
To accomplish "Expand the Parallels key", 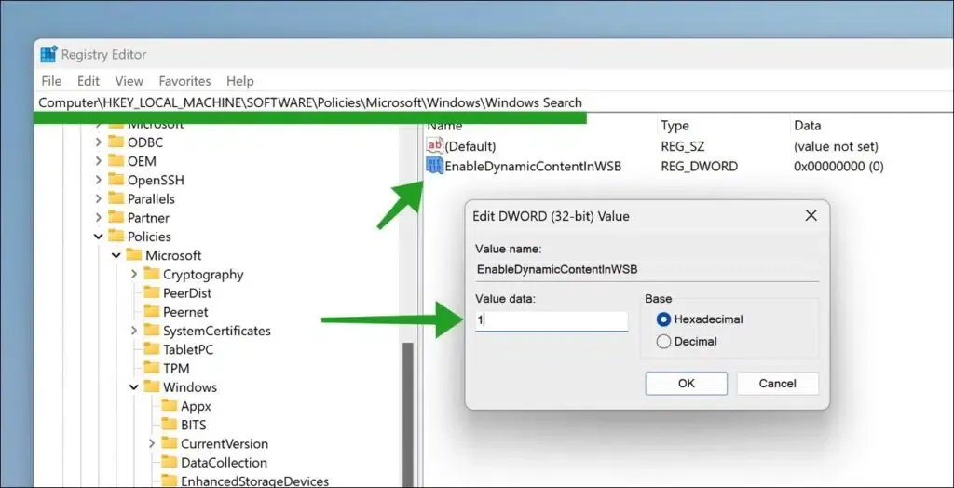I will (98, 199).
